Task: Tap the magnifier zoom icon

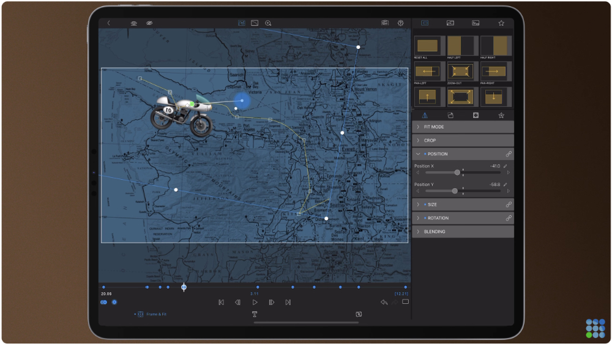Action: pos(268,23)
